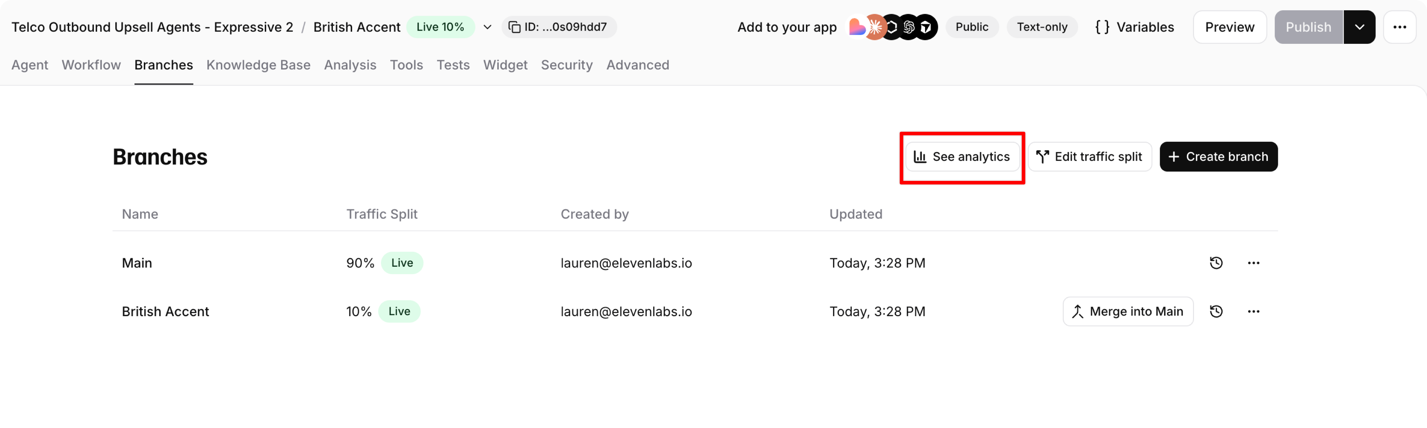Open the top-right three-dots menu

1399,27
